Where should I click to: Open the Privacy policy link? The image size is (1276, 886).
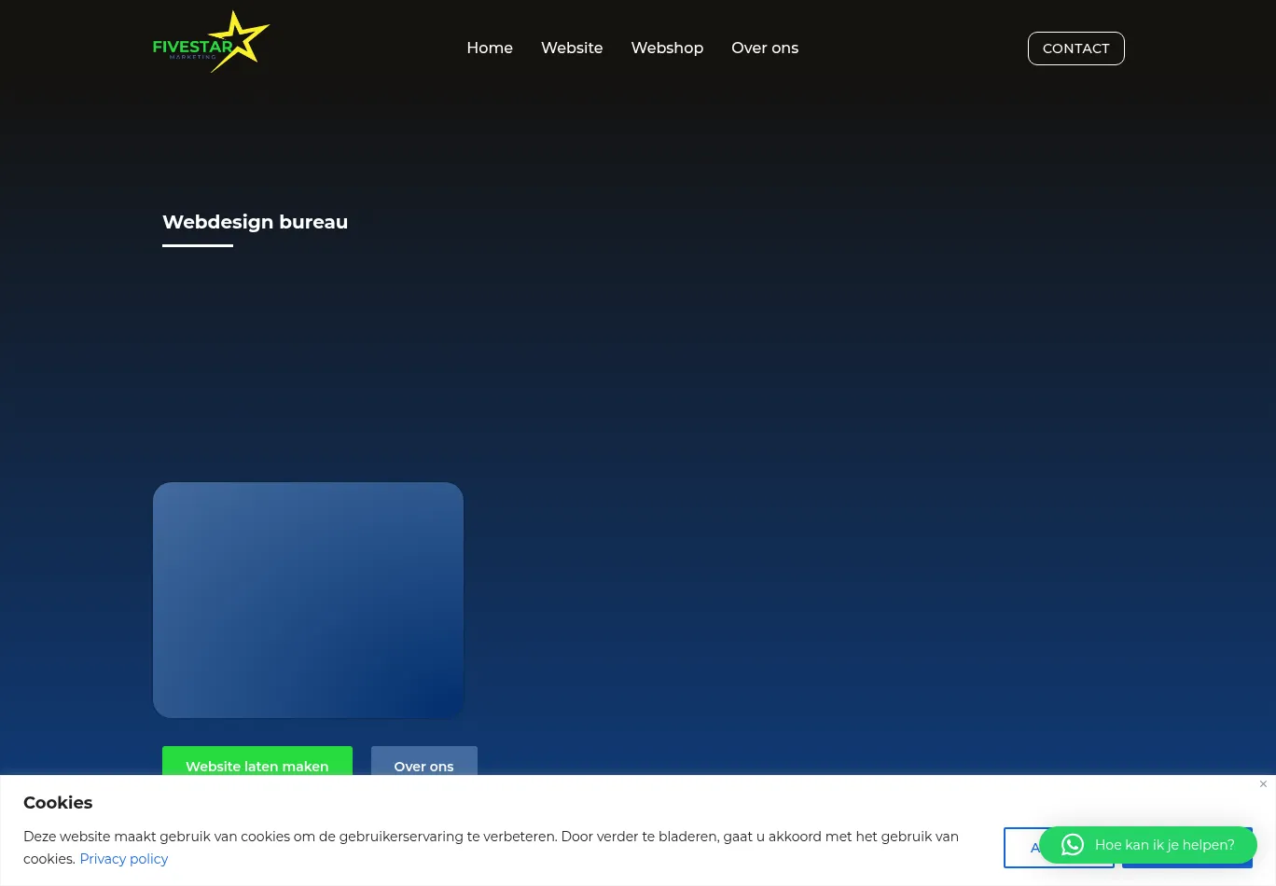124,859
